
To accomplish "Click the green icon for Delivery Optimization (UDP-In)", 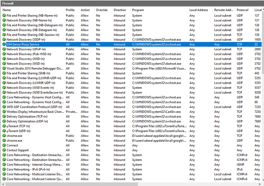I will tap(4, 121).
